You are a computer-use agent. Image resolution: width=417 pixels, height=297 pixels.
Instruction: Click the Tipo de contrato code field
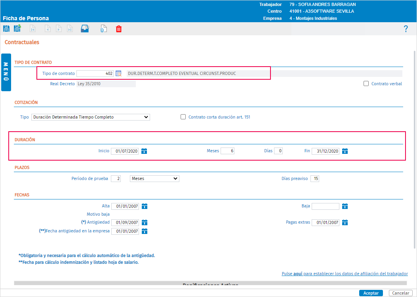95,73
